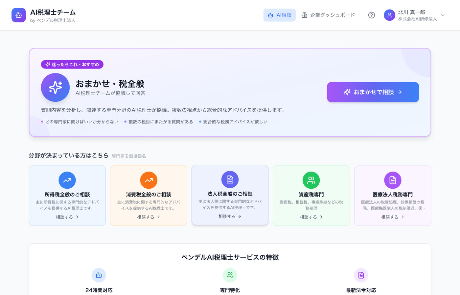Click 相談する under 所得税全般のご相談
460x295 pixels.
67,217
